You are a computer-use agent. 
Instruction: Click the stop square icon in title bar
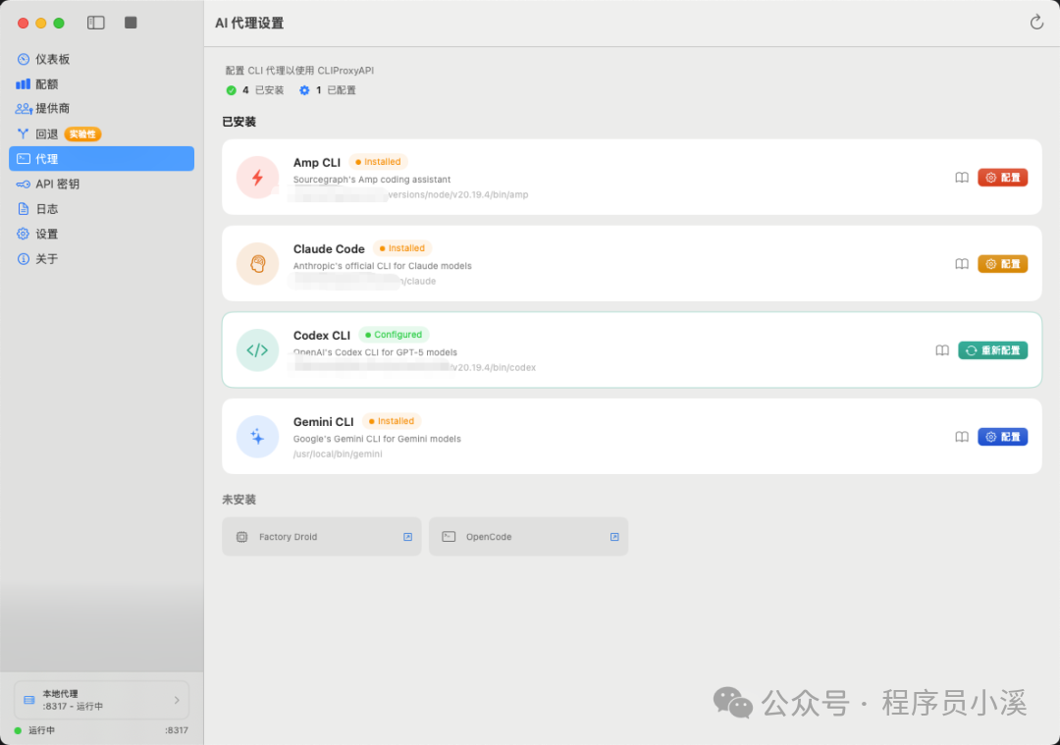coord(132,23)
